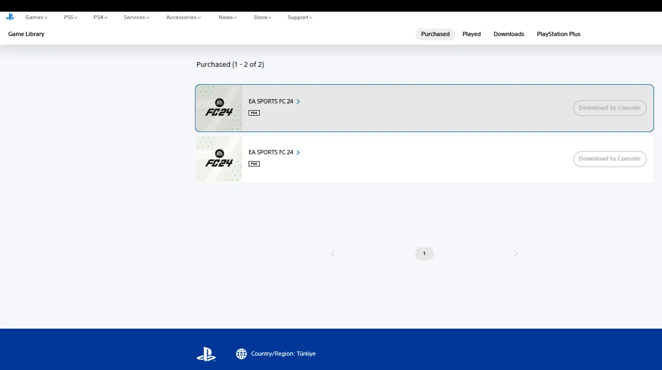Select the Purchased tab
Screen dimensions: 662x370
pyautogui.click(x=435, y=34)
